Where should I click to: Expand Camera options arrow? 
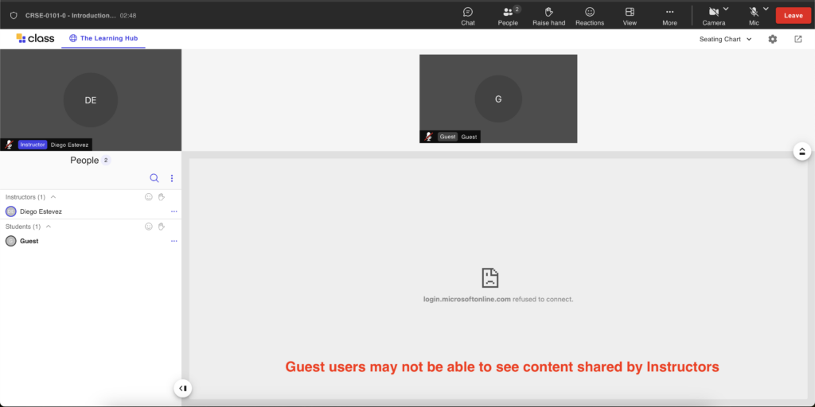pyautogui.click(x=726, y=10)
